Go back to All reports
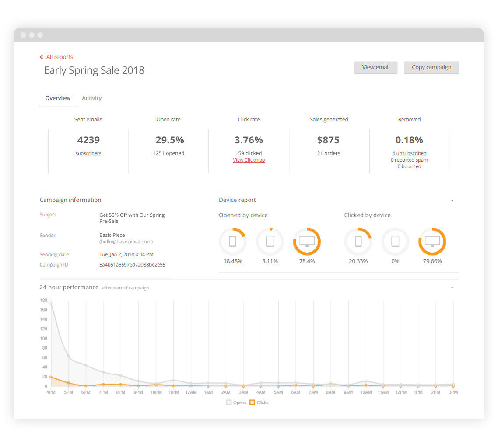Image resolution: width=498 pixels, height=440 pixels. click(x=60, y=57)
